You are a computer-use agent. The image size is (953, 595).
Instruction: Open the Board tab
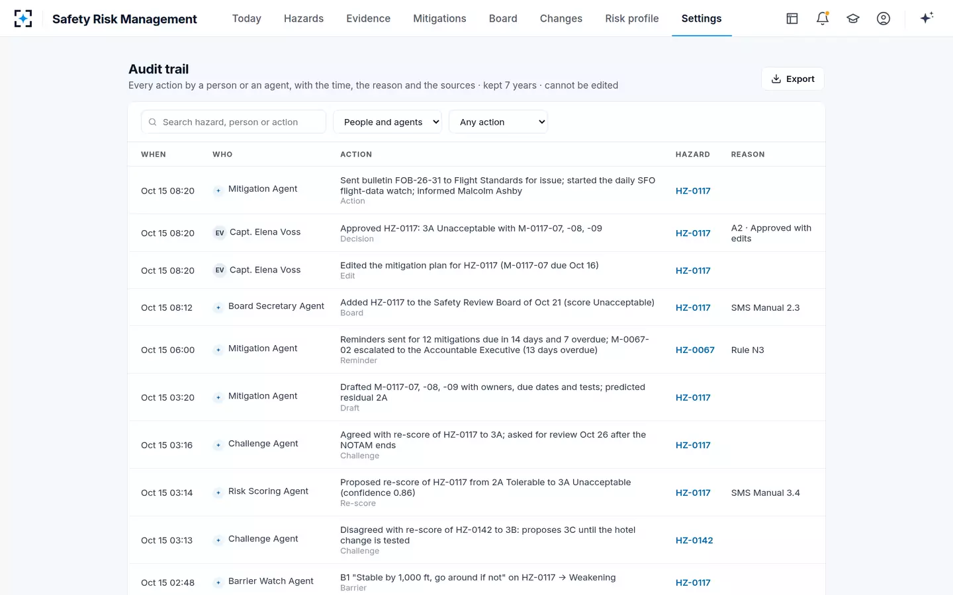[x=503, y=19]
